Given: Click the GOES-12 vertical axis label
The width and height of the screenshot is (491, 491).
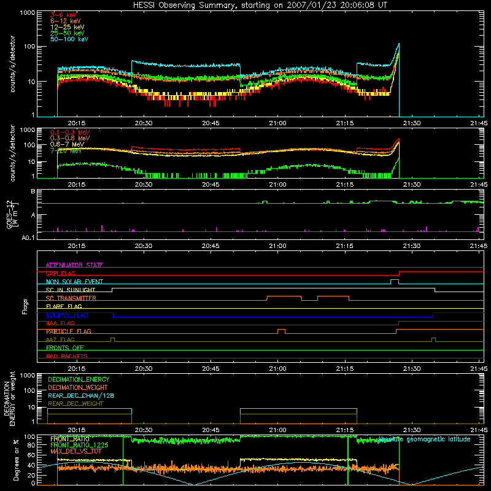Looking at the screenshot, I should [12, 215].
